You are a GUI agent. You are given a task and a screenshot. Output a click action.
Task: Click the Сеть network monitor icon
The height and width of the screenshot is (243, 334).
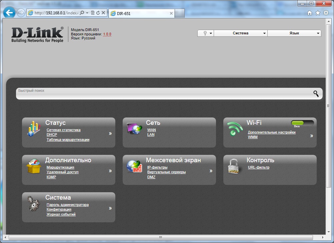click(134, 129)
